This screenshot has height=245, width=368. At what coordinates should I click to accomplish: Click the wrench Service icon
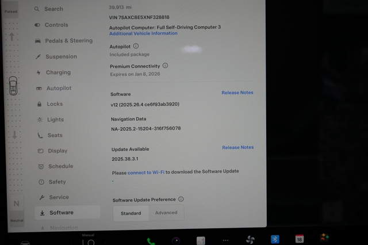[42, 197]
